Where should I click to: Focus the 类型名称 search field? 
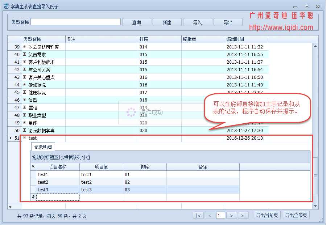(76, 22)
